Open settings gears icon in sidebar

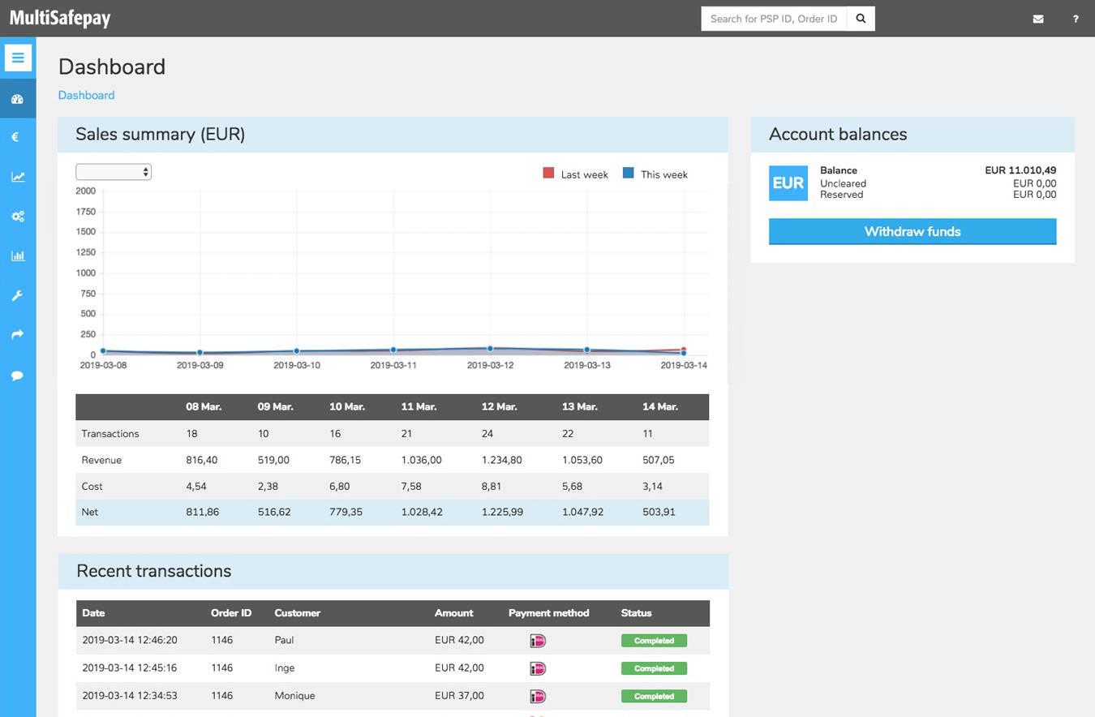(x=18, y=217)
